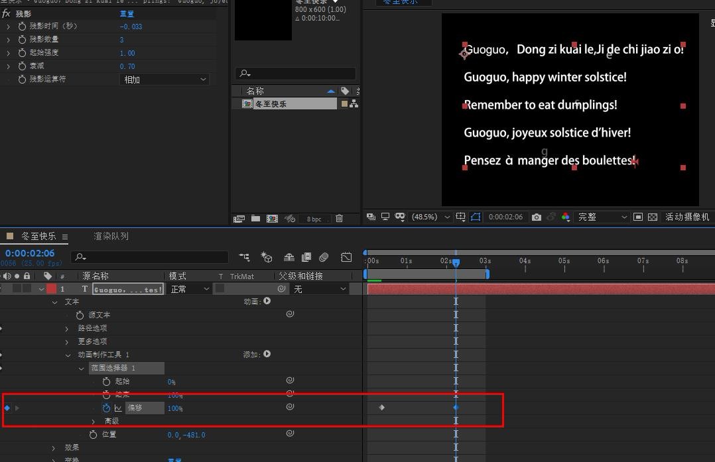
Task: Open the 正常 blending mode dropdown
Action: click(190, 289)
